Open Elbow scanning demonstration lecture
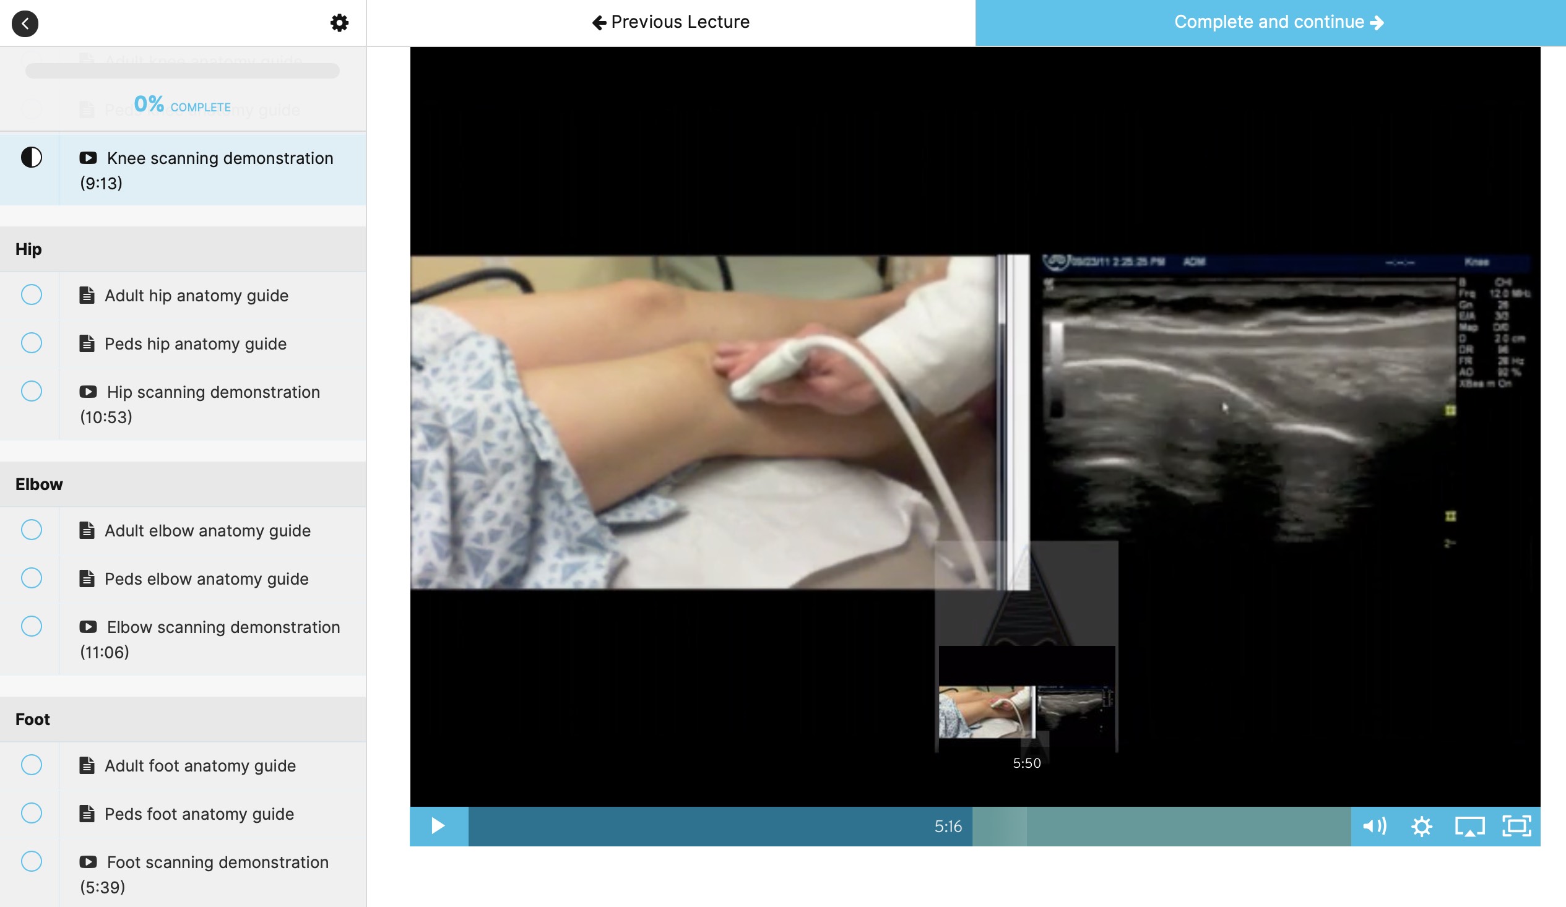Image resolution: width=1566 pixels, height=907 pixels. click(223, 627)
